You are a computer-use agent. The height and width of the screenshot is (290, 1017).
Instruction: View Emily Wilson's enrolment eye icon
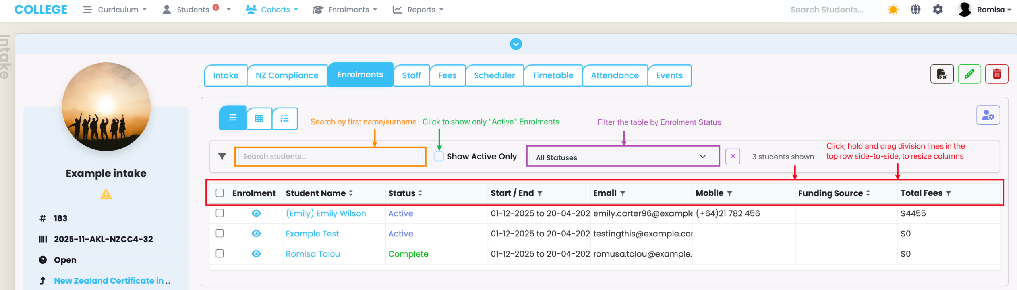256,213
